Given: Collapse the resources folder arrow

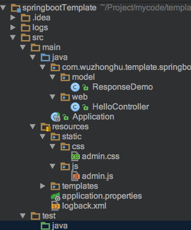Looking at the screenshot, I should (x=33, y=127).
